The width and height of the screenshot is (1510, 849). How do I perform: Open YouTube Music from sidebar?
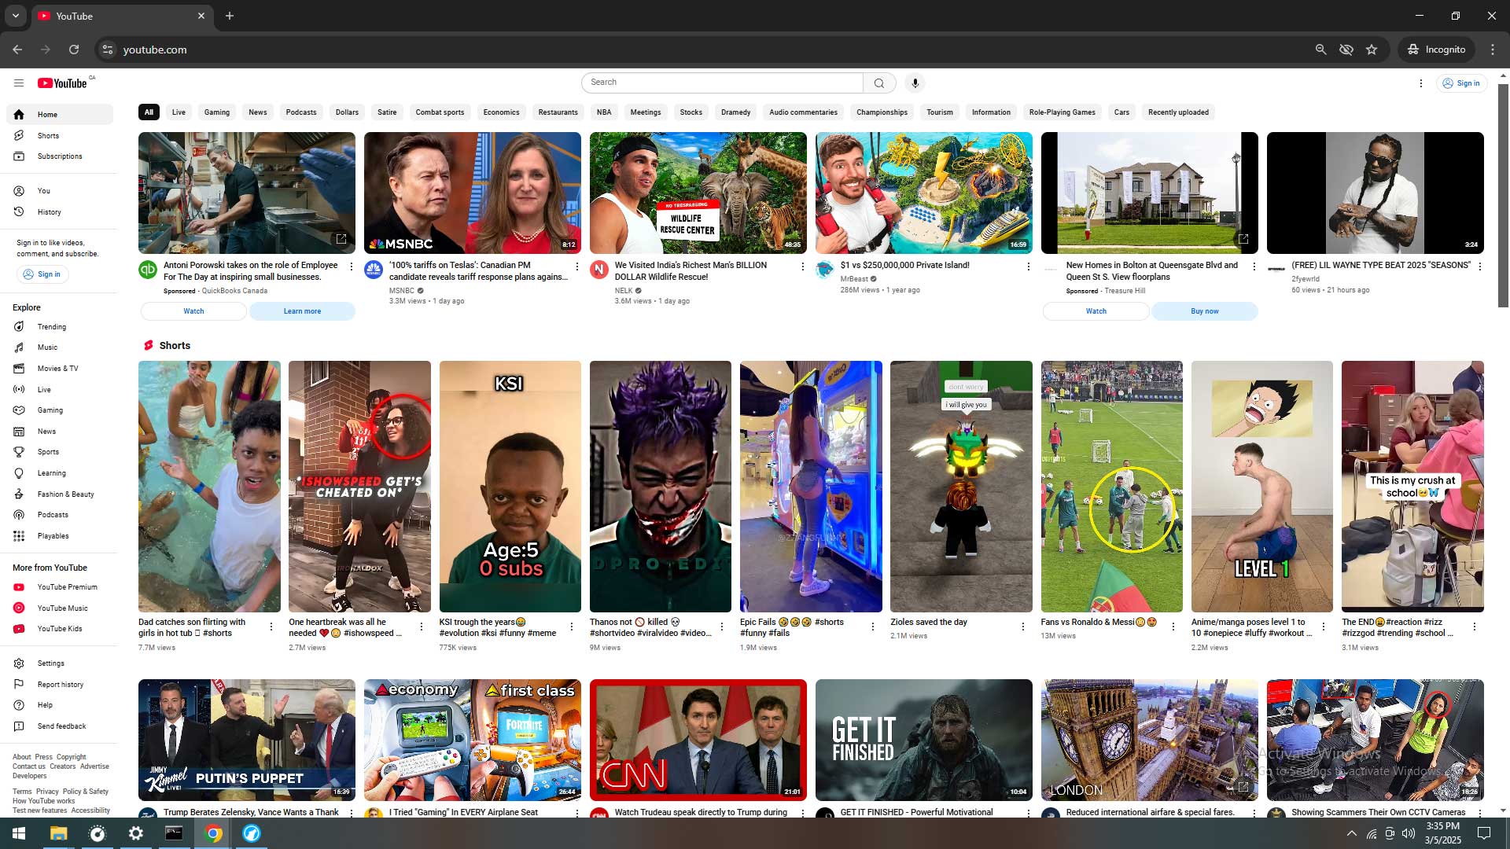(62, 608)
